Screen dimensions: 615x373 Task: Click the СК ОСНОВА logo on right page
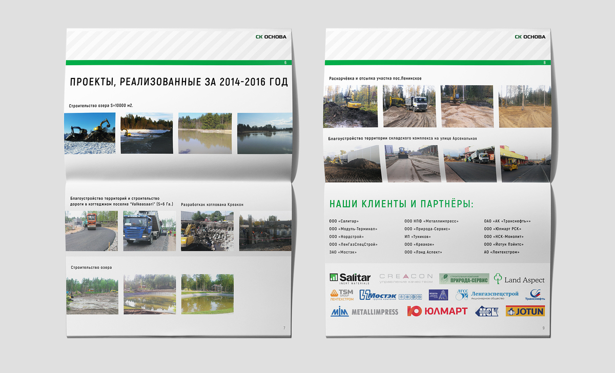pos(530,36)
